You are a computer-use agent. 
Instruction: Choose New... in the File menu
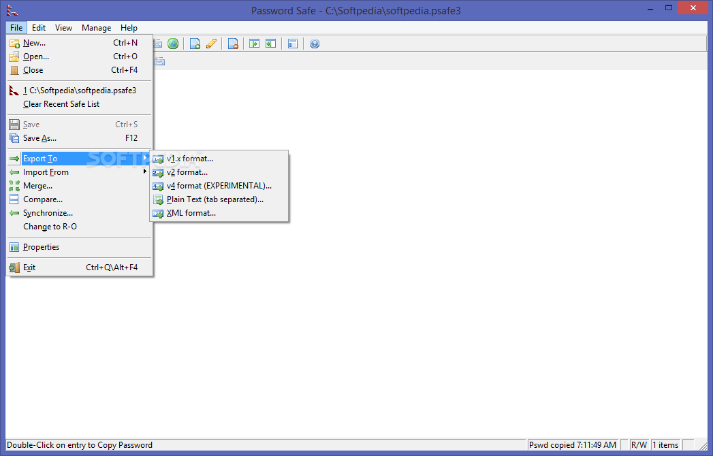[x=80, y=43]
